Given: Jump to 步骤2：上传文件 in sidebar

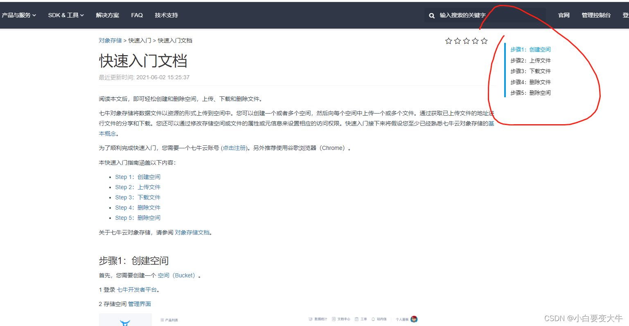Looking at the screenshot, I should 530,60.
